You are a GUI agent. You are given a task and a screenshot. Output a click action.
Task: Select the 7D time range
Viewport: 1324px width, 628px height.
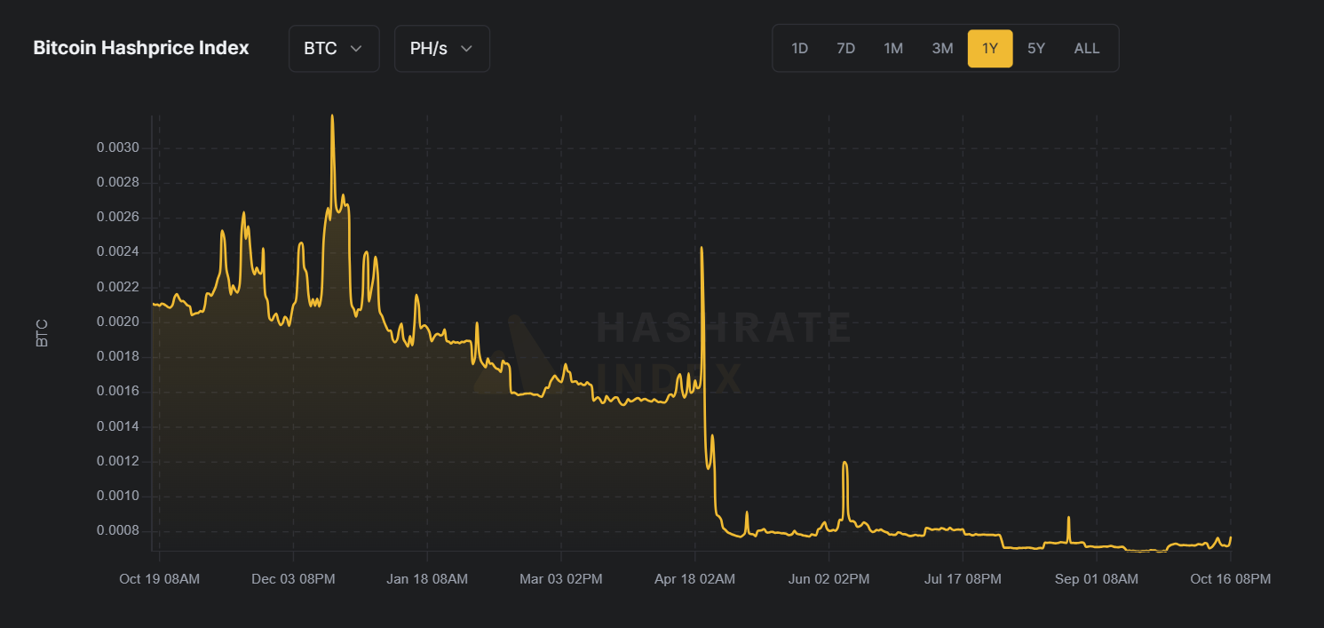pyautogui.click(x=845, y=48)
